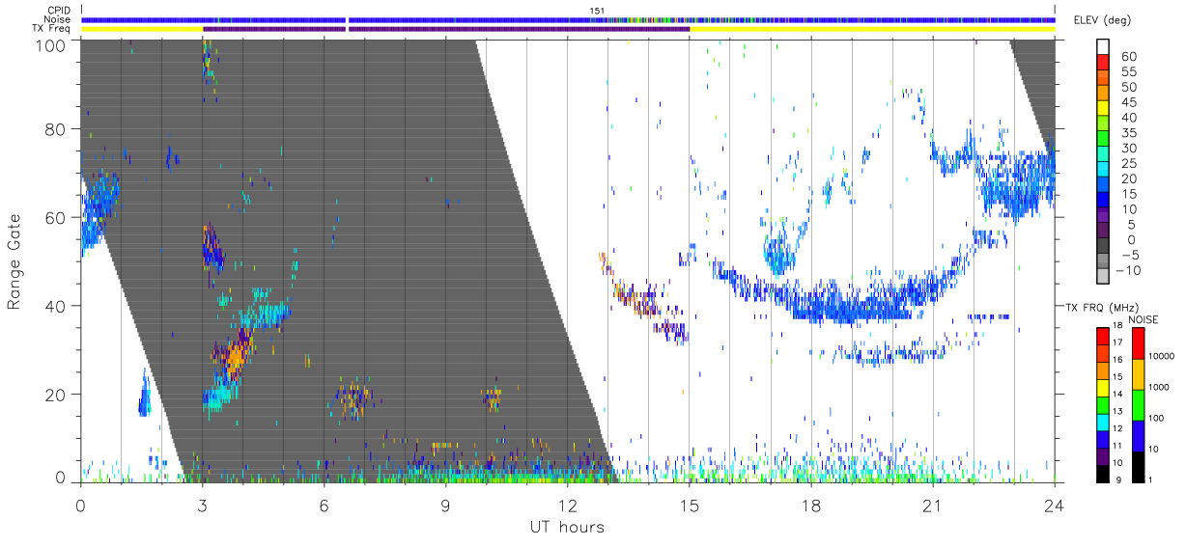Click the ELEV scale label '−10'
Viewport: 1186px width, 547px height.
1127,270
